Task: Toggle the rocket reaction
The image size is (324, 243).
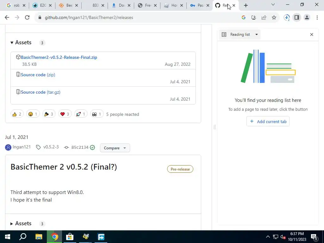Action: coord(81,114)
